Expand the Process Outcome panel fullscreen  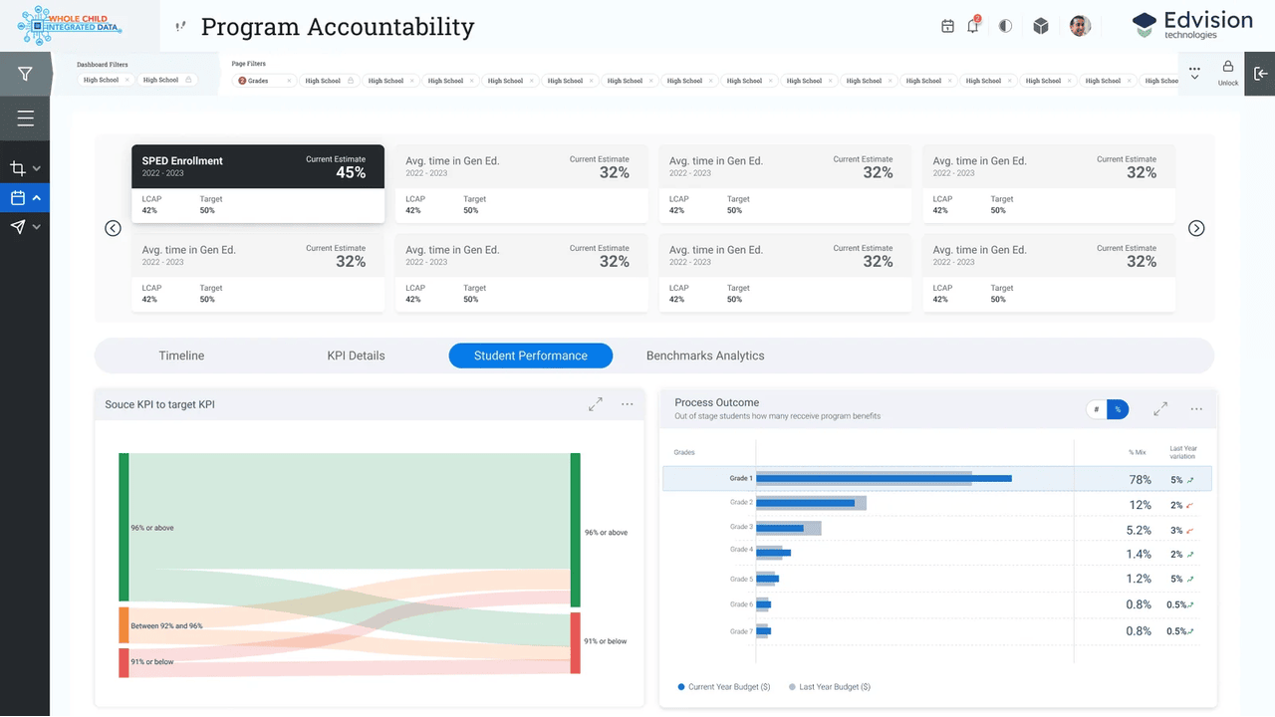(x=1160, y=409)
